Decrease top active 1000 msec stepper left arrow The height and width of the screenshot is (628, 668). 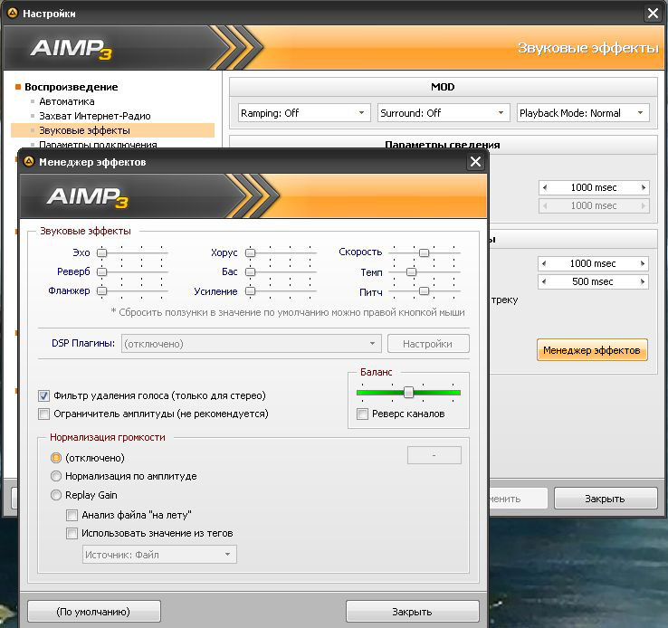[x=545, y=187]
